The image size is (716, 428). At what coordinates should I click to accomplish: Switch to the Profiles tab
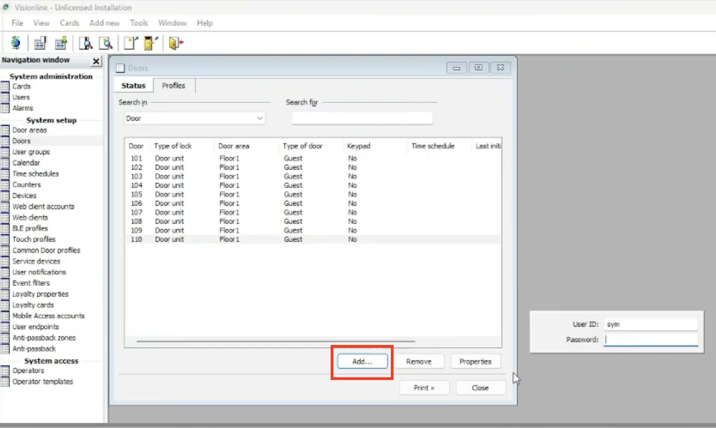174,85
